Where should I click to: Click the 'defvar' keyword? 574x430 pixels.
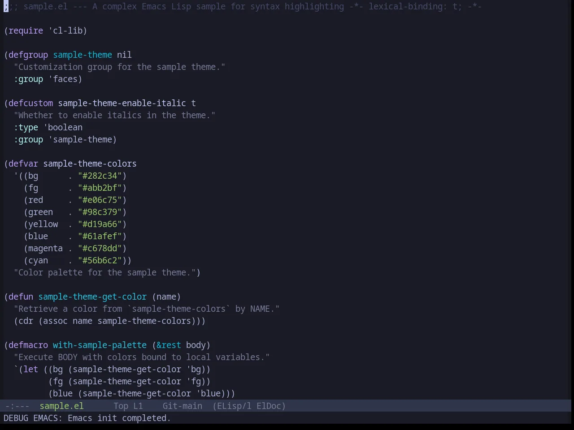coord(23,163)
